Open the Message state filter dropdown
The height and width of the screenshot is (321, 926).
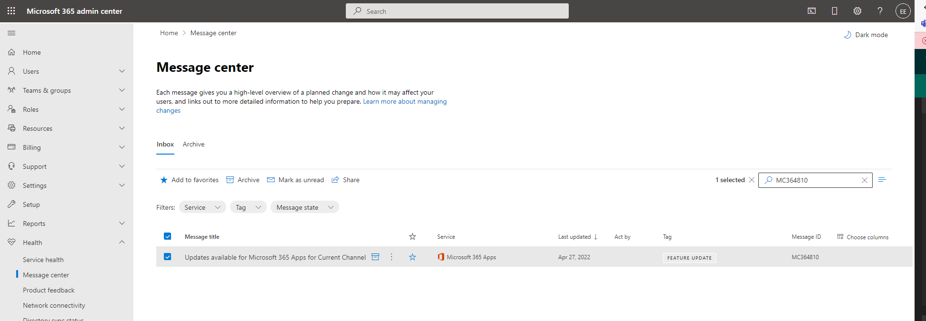[305, 207]
